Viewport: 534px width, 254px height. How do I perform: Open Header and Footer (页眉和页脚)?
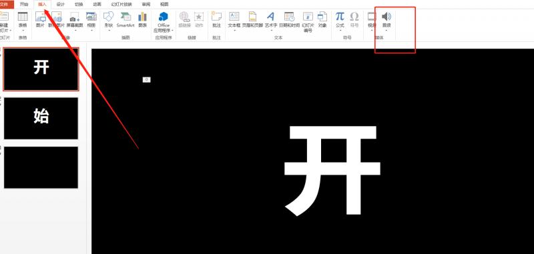tap(252, 19)
